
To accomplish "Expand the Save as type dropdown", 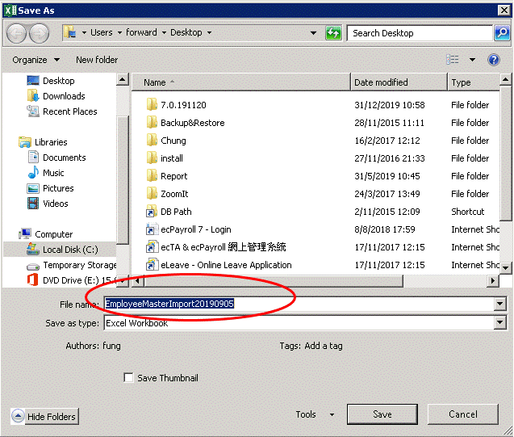I will pos(499,323).
